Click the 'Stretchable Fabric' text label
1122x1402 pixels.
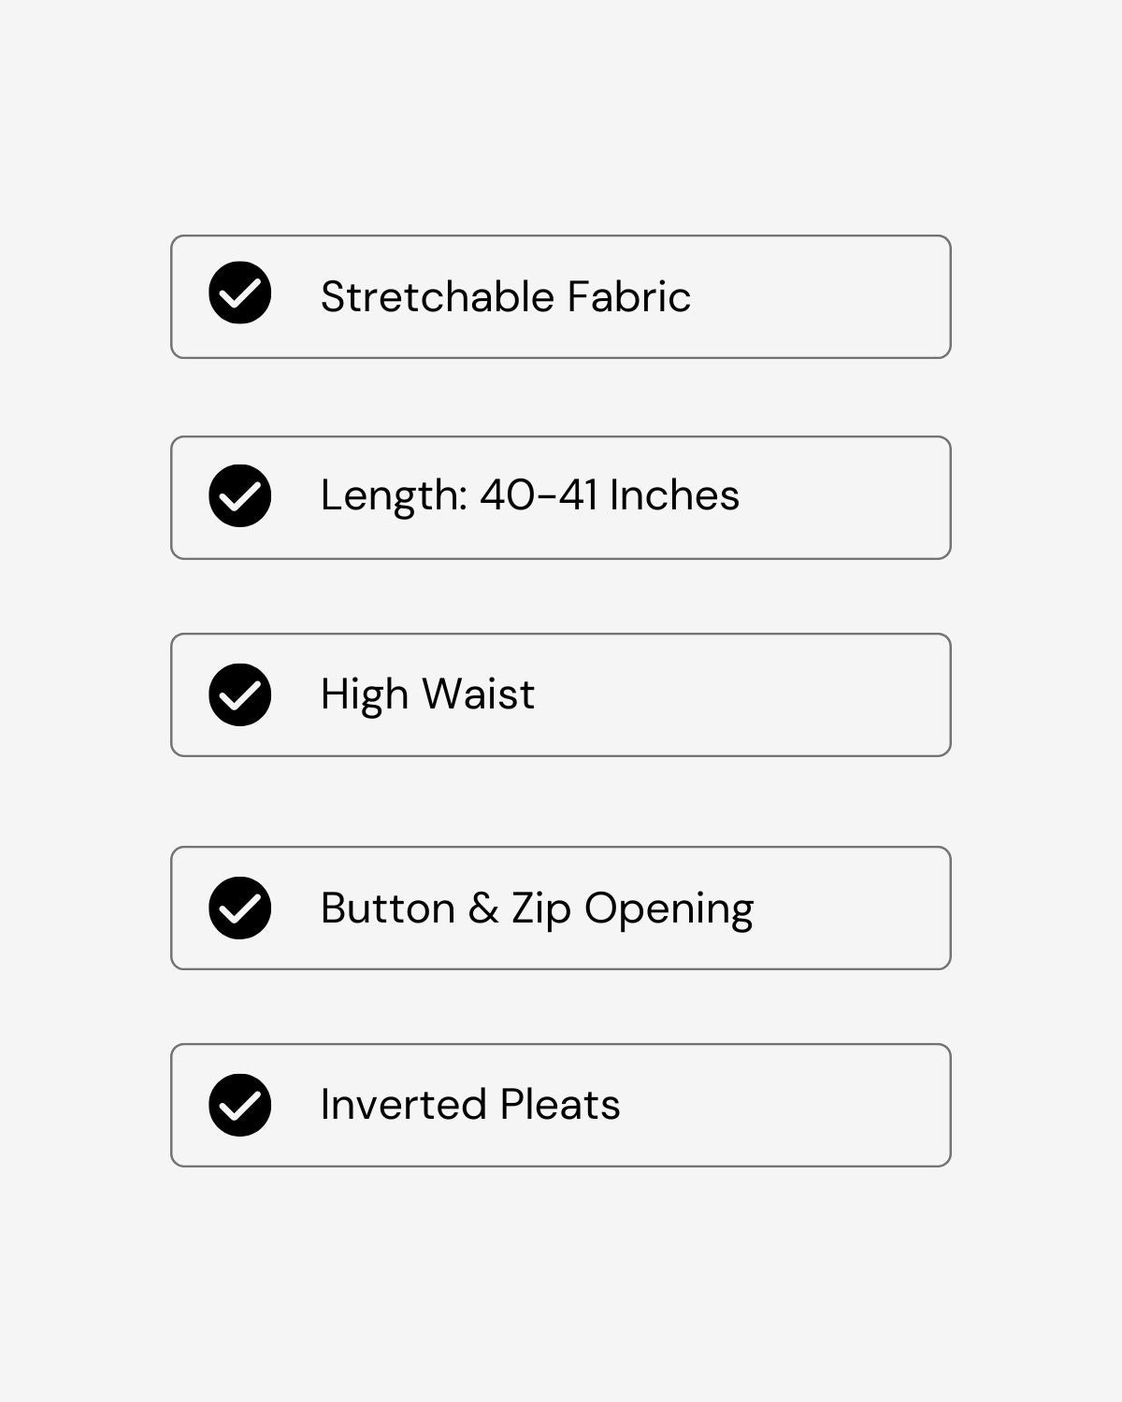tap(505, 297)
